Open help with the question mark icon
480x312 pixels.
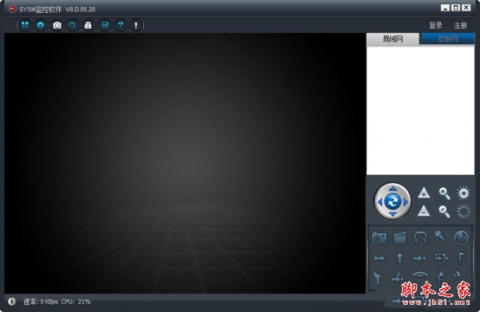(121, 25)
